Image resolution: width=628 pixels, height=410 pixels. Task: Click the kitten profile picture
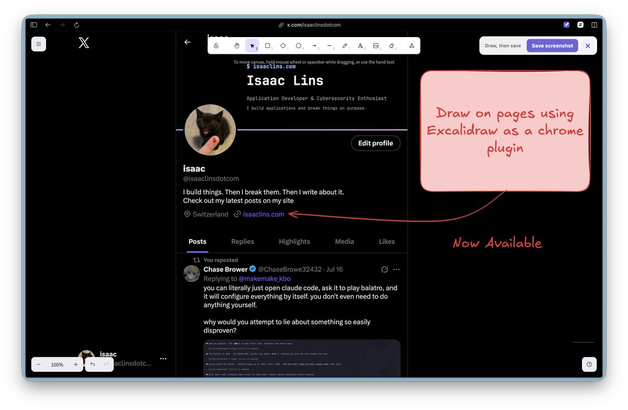[x=211, y=130]
